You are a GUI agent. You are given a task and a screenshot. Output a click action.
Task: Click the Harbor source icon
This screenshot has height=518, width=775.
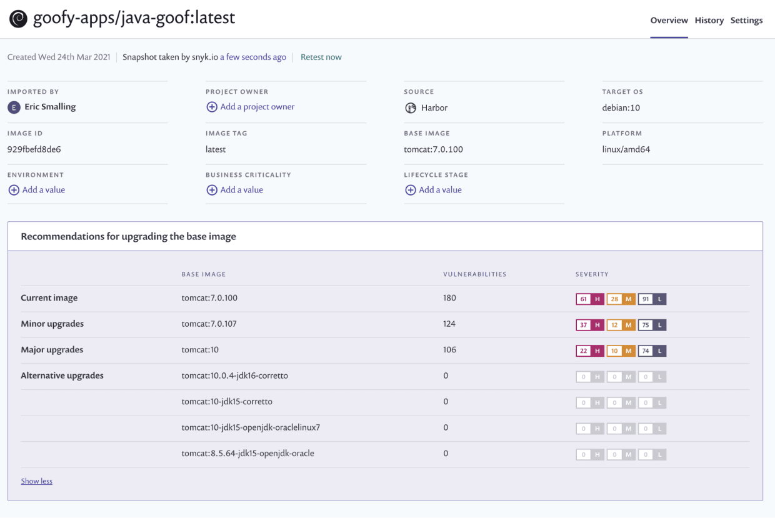[411, 107]
